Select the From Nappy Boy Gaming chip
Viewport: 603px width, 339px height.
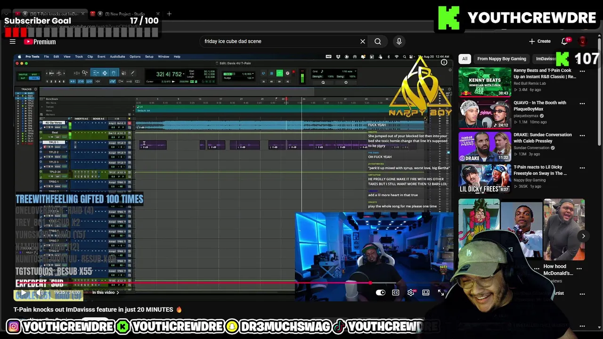(502, 59)
